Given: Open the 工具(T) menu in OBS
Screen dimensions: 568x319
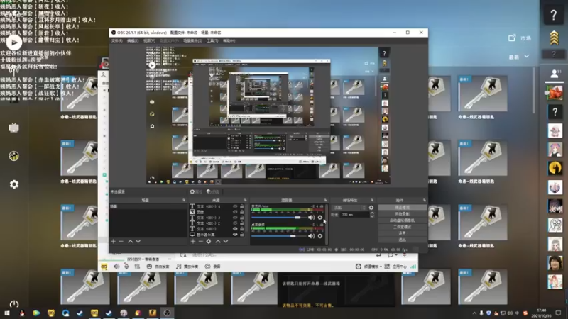Looking at the screenshot, I should [212, 40].
